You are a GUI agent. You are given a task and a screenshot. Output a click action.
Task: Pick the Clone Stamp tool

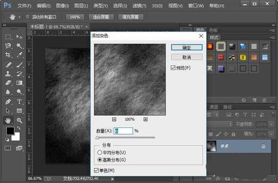point(8,74)
